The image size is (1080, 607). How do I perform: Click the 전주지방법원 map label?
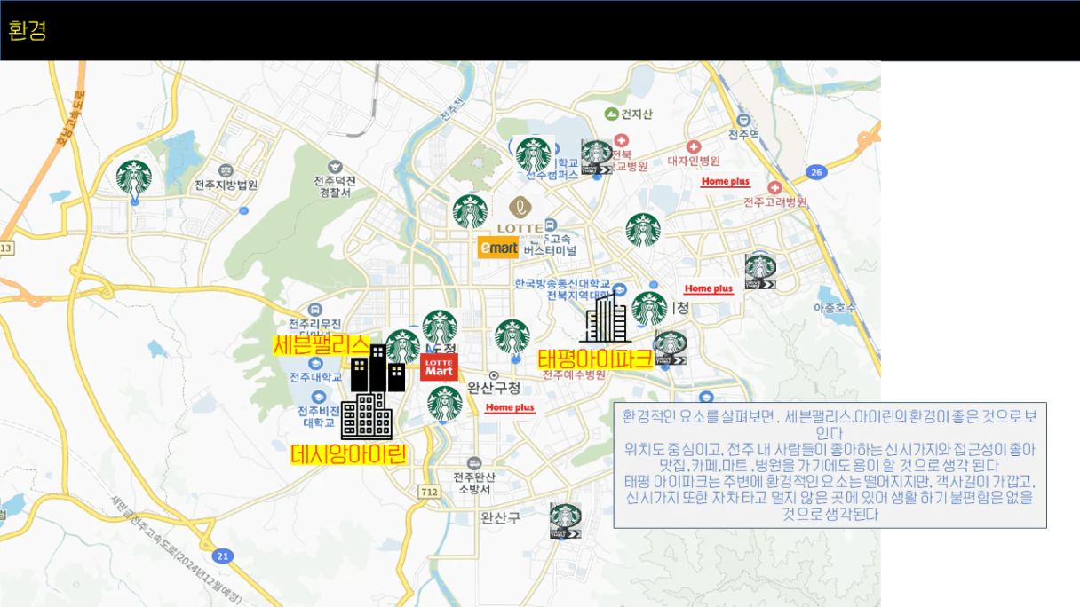point(226,185)
